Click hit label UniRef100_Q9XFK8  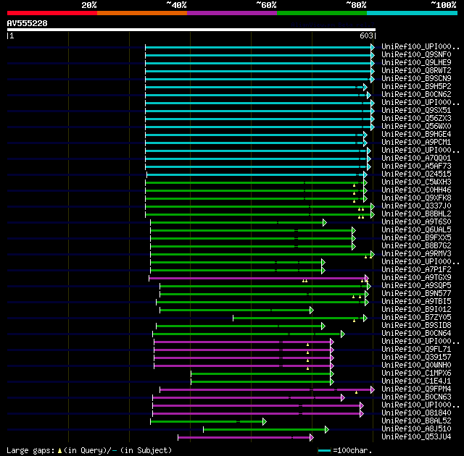coord(416,198)
